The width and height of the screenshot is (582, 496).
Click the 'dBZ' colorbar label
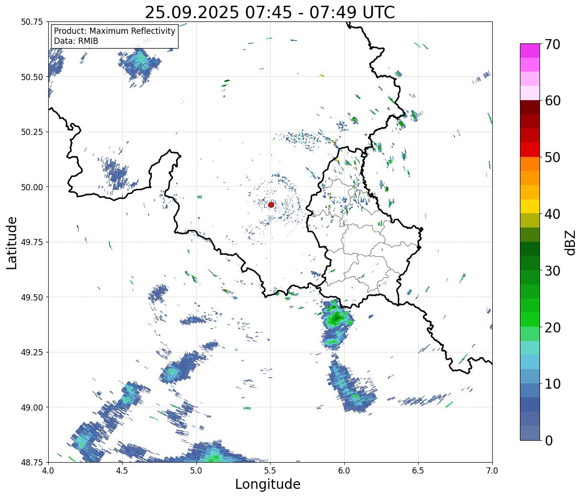click(570, 242)
